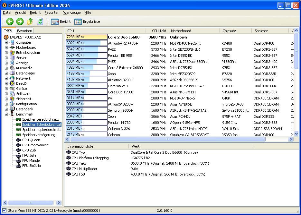Click the Multimedia speaker icon
Viewport: 301px width, 215px height.
click(12, 68)
